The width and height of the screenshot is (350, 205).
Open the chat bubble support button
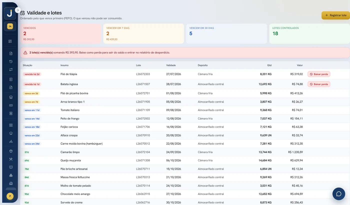(x=339, y=194)
